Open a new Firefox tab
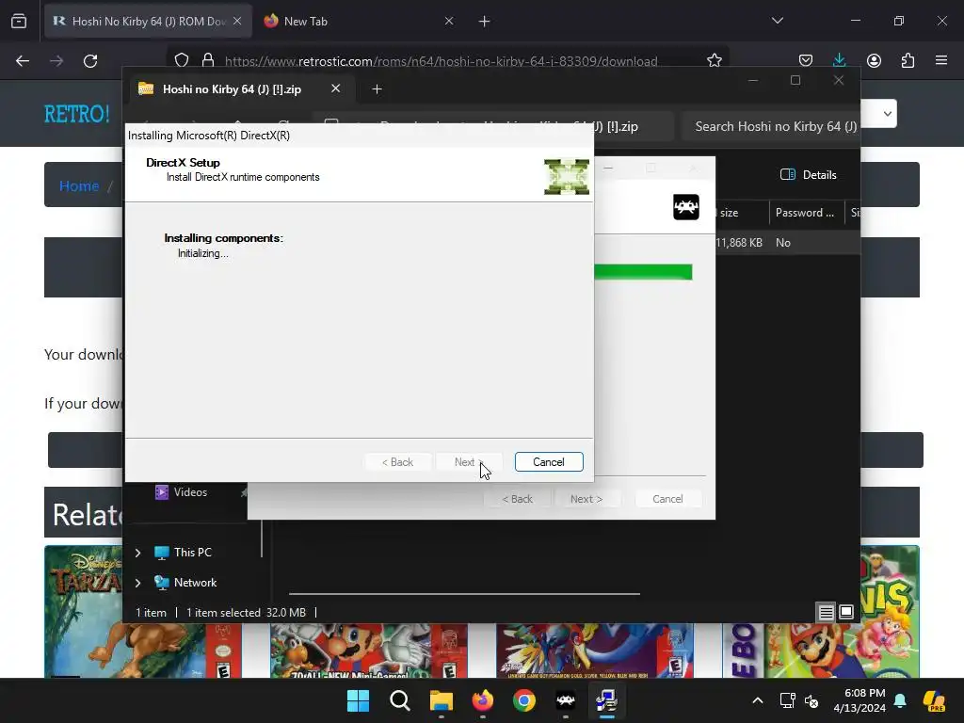Screen dimensions: 964x723 [485, 22]
